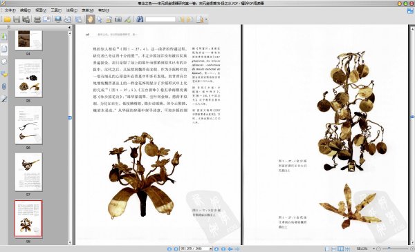415x252 pixels.
Task: Switch to facing pages layout
Action: click(x=340, y=249)
